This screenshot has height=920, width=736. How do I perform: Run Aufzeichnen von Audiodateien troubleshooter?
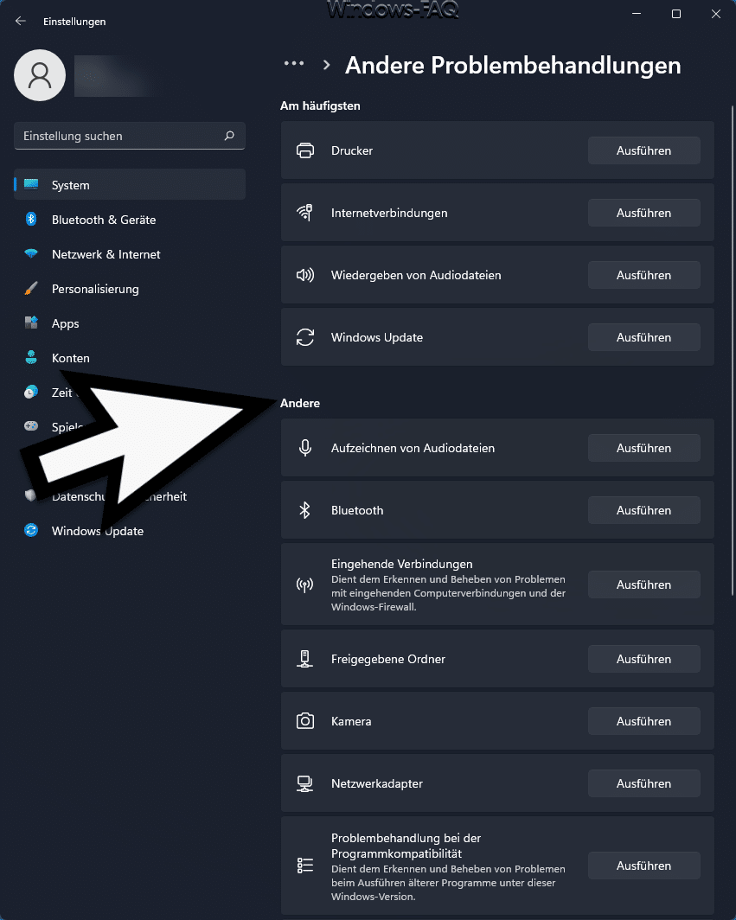pos(643,448)
